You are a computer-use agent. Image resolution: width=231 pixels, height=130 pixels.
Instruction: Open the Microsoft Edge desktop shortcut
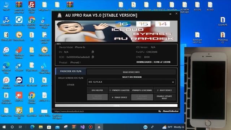[6, 68]
